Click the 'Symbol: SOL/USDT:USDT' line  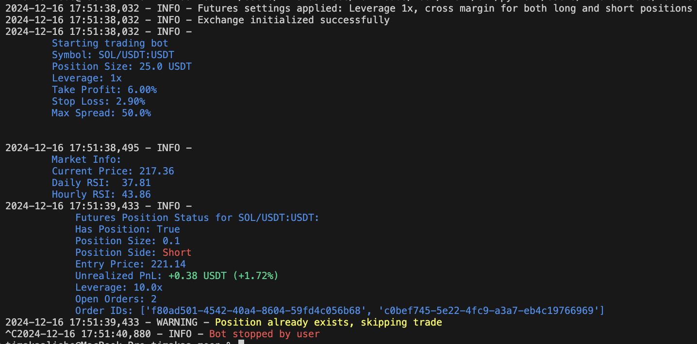coord(113,55)
